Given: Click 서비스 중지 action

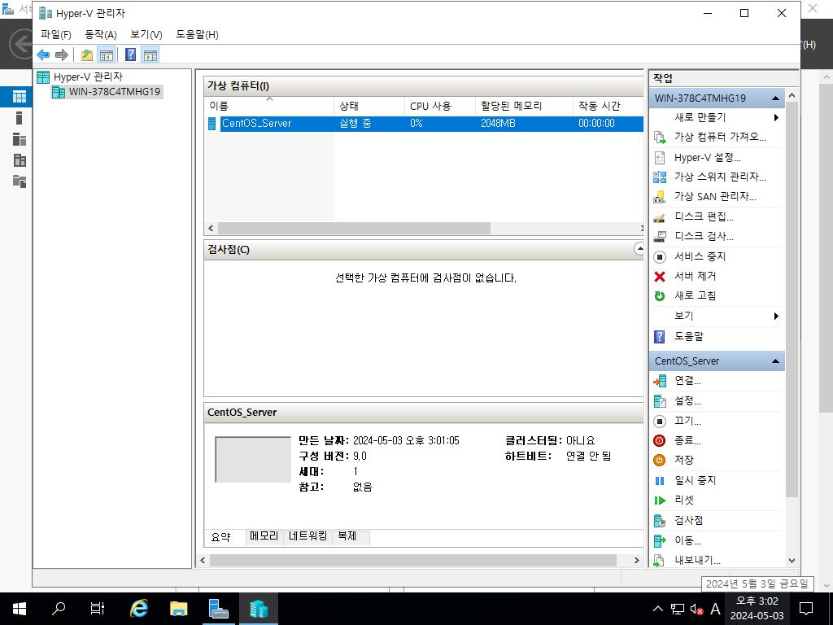Looking at the screenshot, I should click(x=700, y=256).
